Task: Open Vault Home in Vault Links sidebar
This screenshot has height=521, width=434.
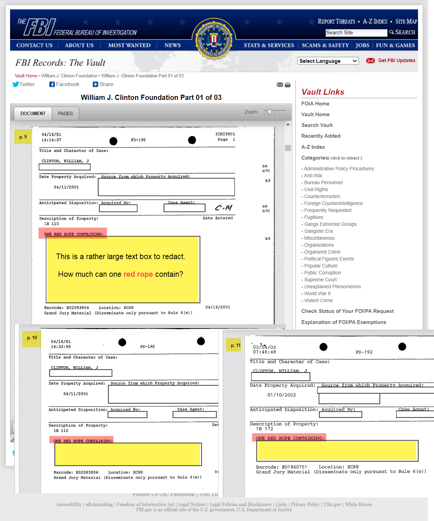Action: click(315, 114)
